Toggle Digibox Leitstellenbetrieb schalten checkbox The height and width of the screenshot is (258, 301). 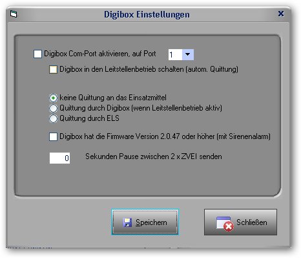pyautogui.click(x=53, y=70)
